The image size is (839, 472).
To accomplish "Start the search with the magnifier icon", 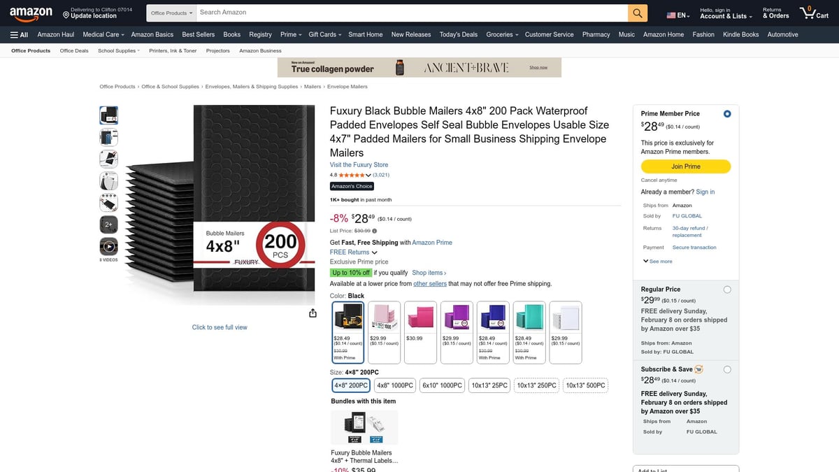I will (637, 12).
